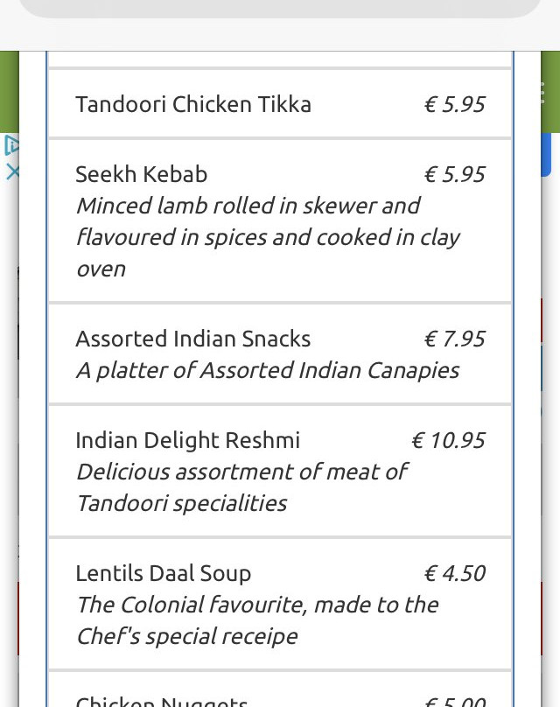Click the € 7.95 price
560x707 pixels.
(454, 339)
